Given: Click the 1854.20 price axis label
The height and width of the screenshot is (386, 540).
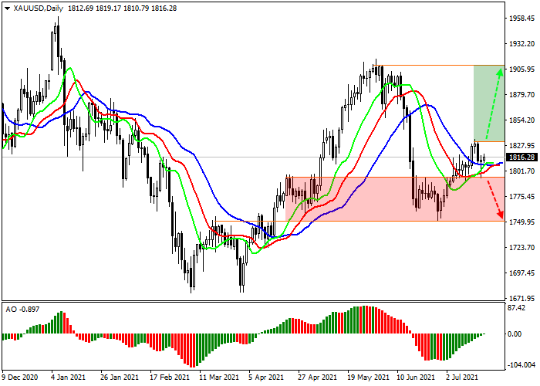Looking at the screenshot, I should pyautogui.click(x=521, y=120).
